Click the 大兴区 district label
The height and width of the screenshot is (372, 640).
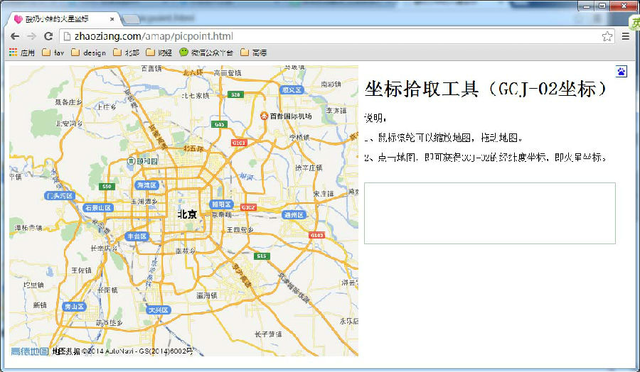pos(159,310)
